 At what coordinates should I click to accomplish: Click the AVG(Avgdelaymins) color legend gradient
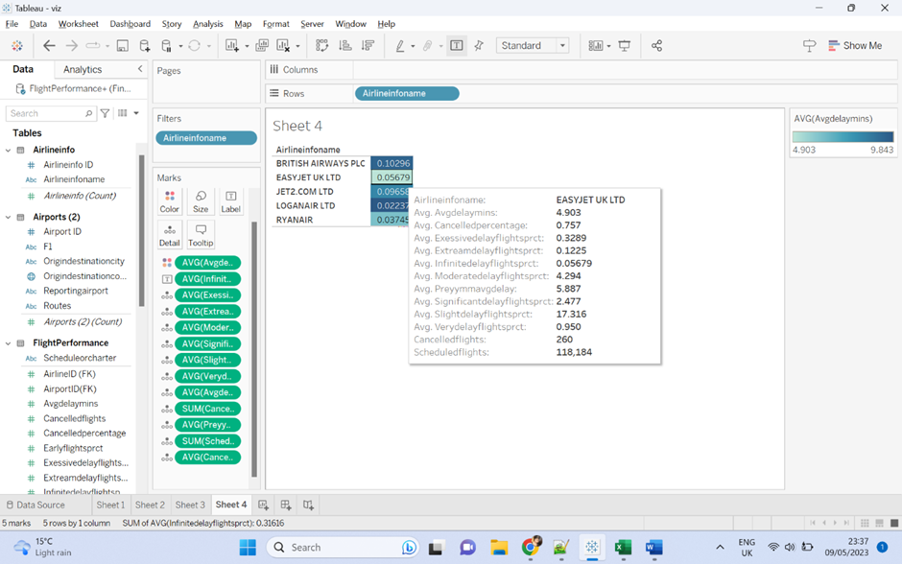[x=843, y=137]
